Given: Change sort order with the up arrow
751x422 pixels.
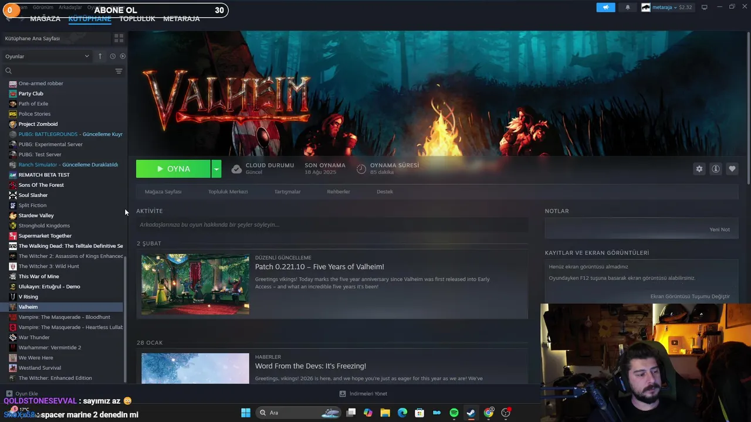Looking at the screenshot, I should click(x=100, y=56).
